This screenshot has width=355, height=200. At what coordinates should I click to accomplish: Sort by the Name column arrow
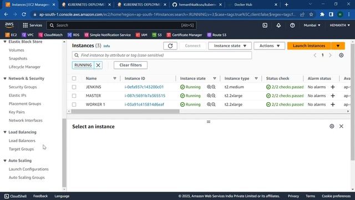[x=115, y=78]
